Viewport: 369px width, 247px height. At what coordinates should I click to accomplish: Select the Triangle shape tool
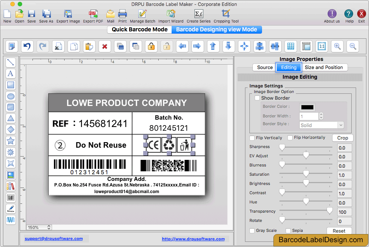tap(11, 118)
